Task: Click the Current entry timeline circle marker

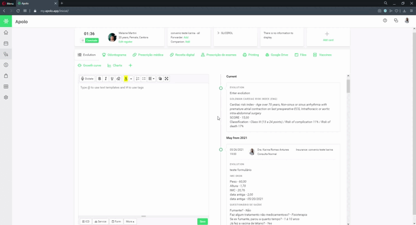Action: pos(221,88)
